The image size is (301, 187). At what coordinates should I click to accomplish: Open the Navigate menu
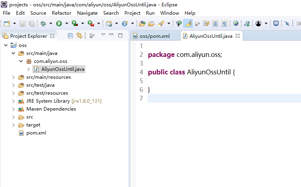(x=87, y=13)
